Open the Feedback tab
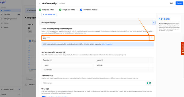 (183, 48)
